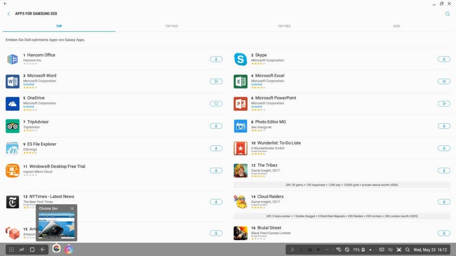Expand hidden status icons with the up chevron
The image size is (456, 256).
pyautogui.click(x=369, y=250)
